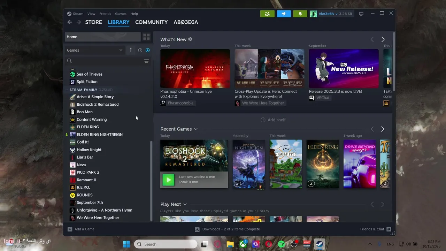Click the taskbar Search box

click(166, 244)
